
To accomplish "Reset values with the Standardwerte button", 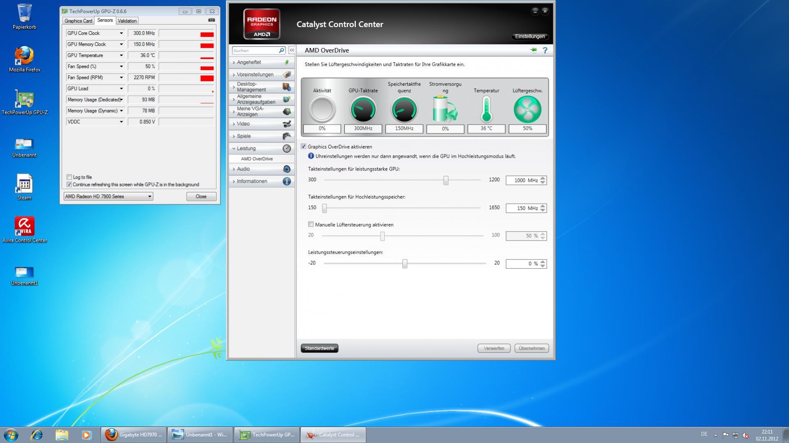I will point(320,348).
